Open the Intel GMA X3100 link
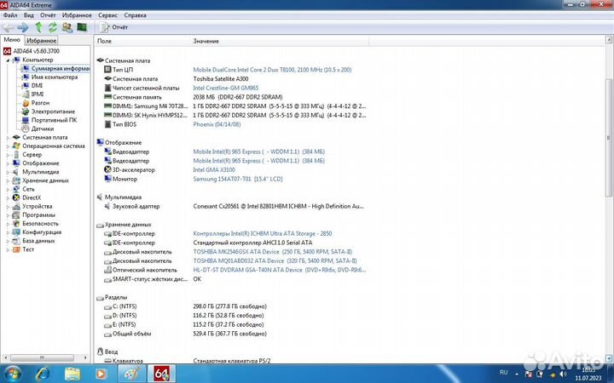The image size is (614, 383). tap(214, 169)
